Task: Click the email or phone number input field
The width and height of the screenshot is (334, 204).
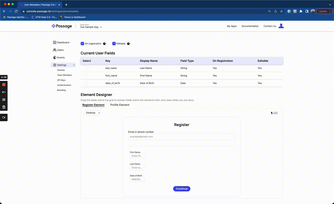Action: tap(181, 136)
